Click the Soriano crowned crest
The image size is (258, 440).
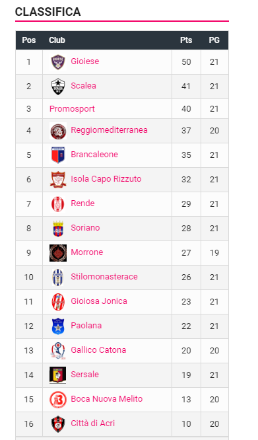(x=58, y=229)
